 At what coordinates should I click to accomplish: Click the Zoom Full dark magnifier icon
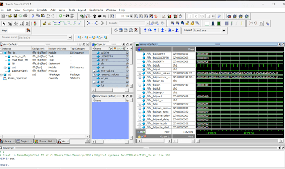pyautogui.click(x=182, y=23)
